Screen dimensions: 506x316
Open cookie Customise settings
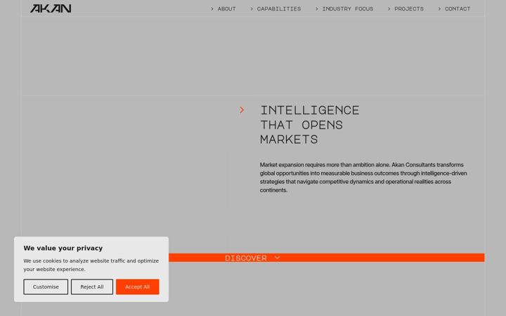pos(46,287)
